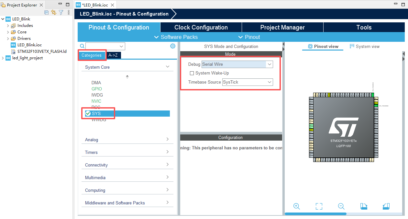Select the Categories tab
408x219 pixels.
click(92, 55)
